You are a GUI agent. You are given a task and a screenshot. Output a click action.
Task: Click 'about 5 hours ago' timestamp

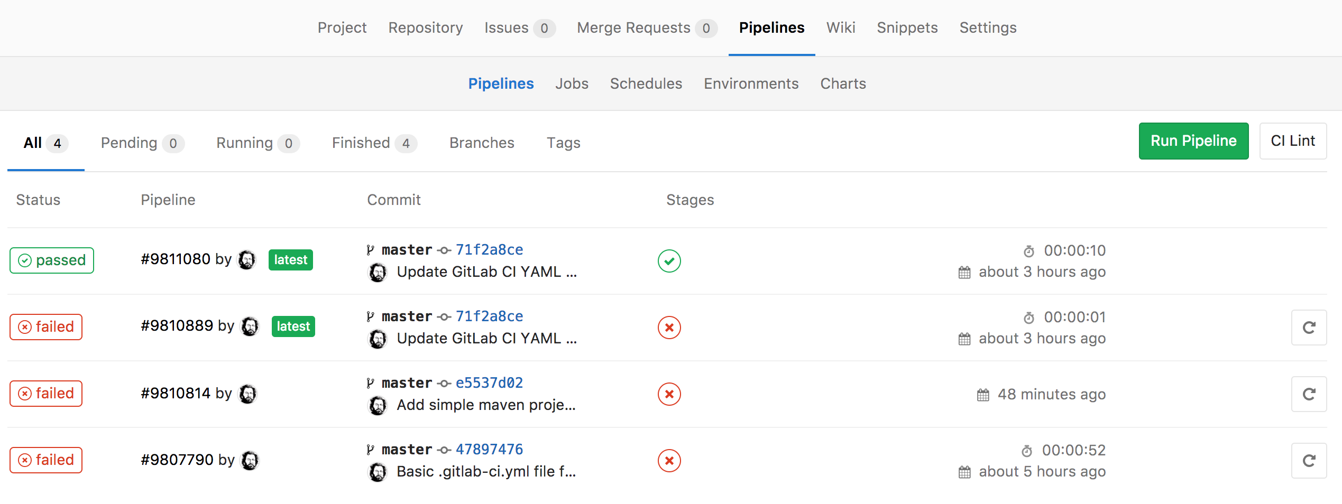[1042, 472]
